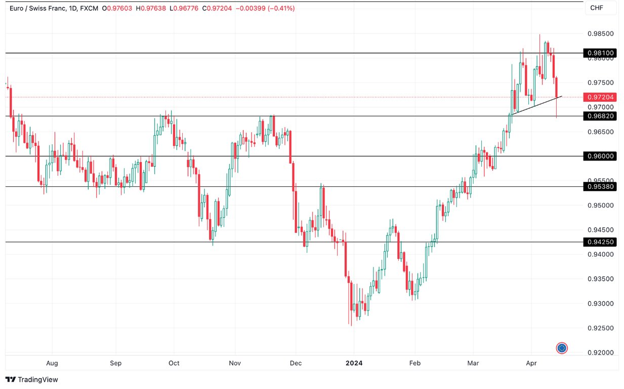Screen dimensions: 624x389
Task: Click the 0.96820 support price label
Action: (x=599, y=116)
